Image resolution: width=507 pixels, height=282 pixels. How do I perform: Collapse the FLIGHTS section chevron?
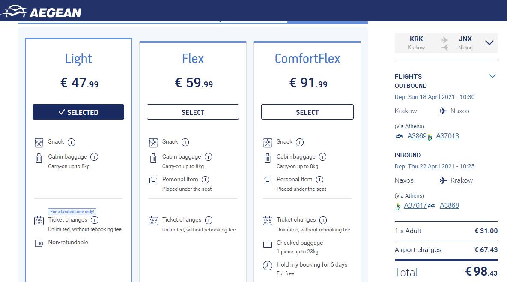[x=492, y=76]
